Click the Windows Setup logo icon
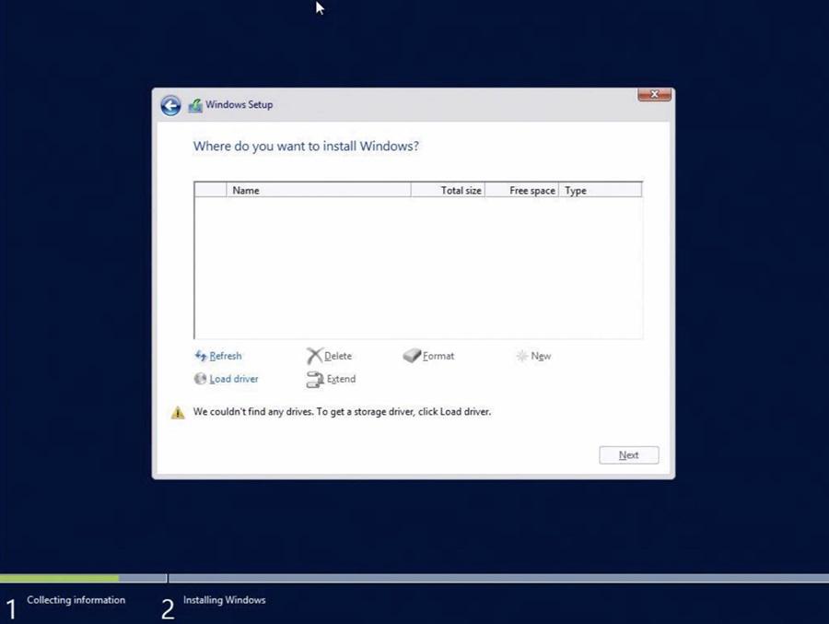The width and height of the screenshot is (829, 624). pos(195,105)
